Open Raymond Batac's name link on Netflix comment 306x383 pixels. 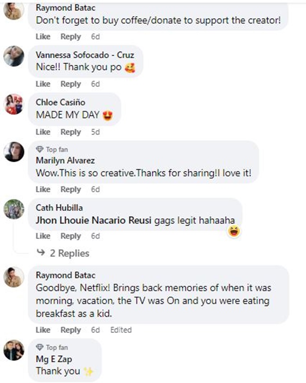(x=65, y=275)
